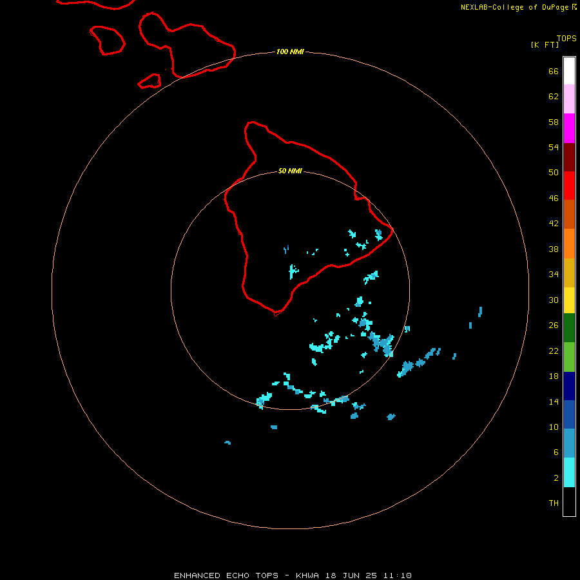The height and width of the screenshot is (580, 580).
Task: Select the navy 22 legend swatch
Action: click(569, 386)
